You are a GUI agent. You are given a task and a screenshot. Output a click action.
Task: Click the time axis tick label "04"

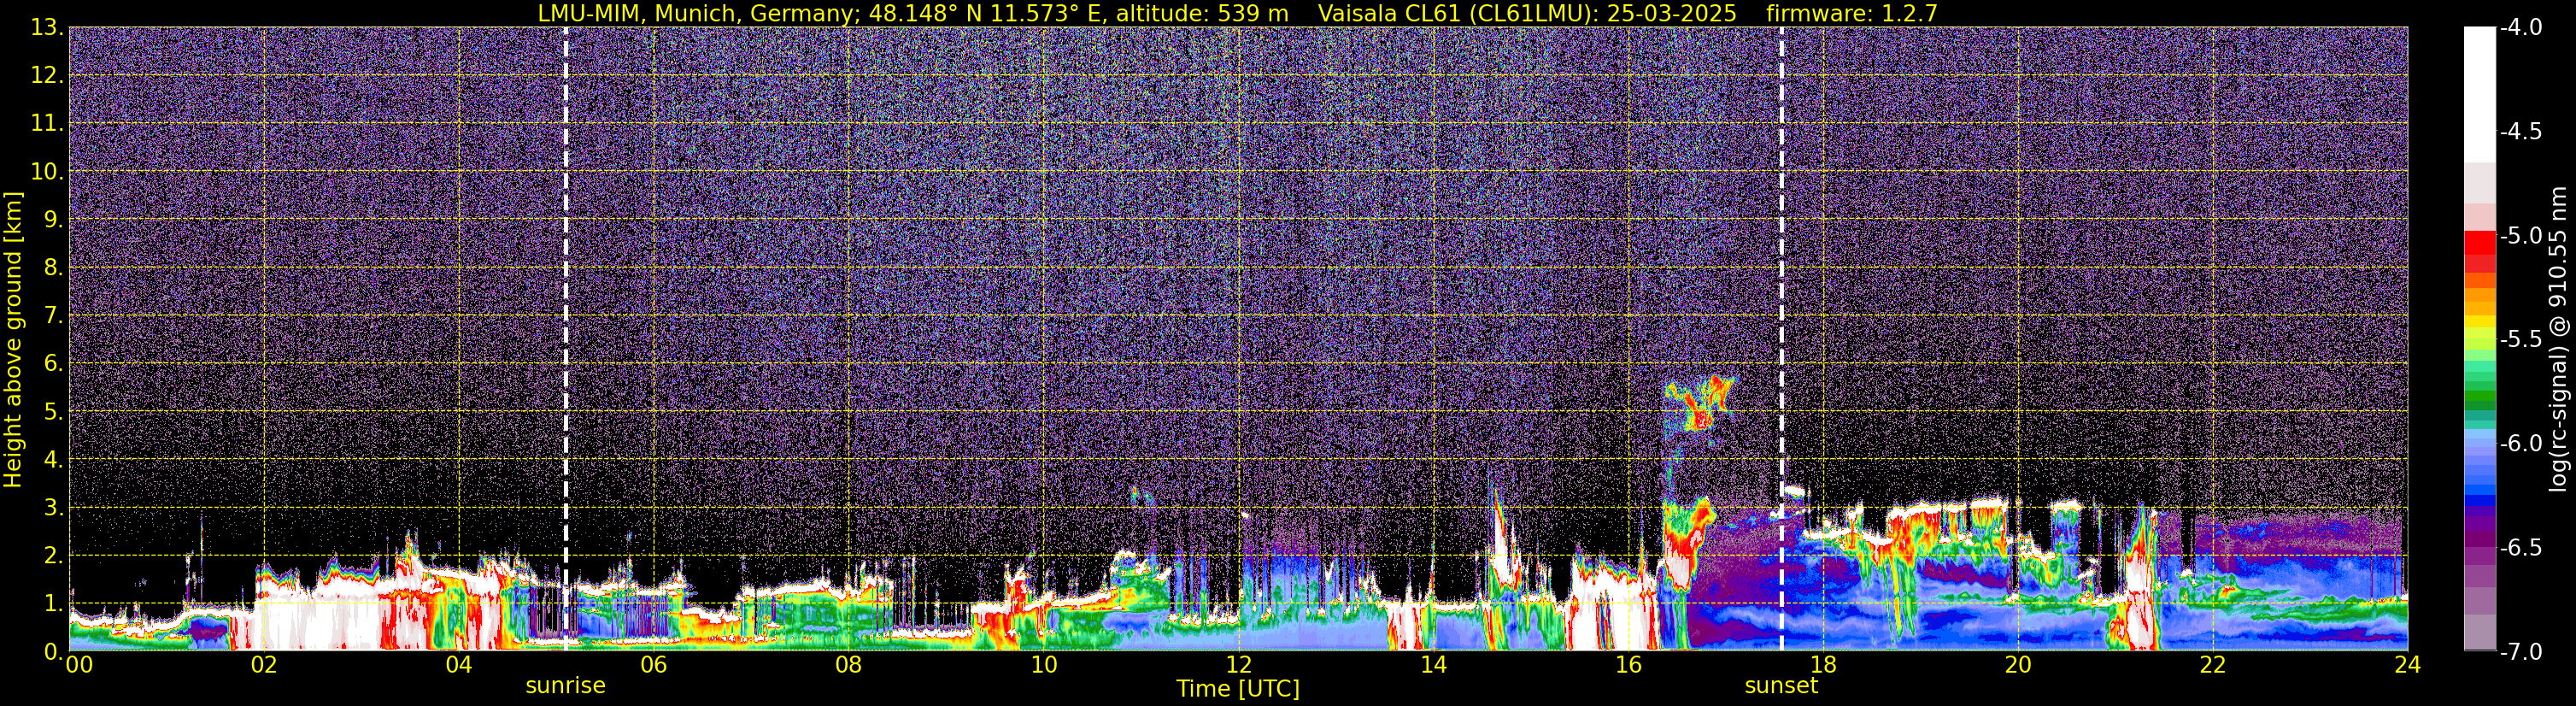pyautogui.click(x=458, y=665)
